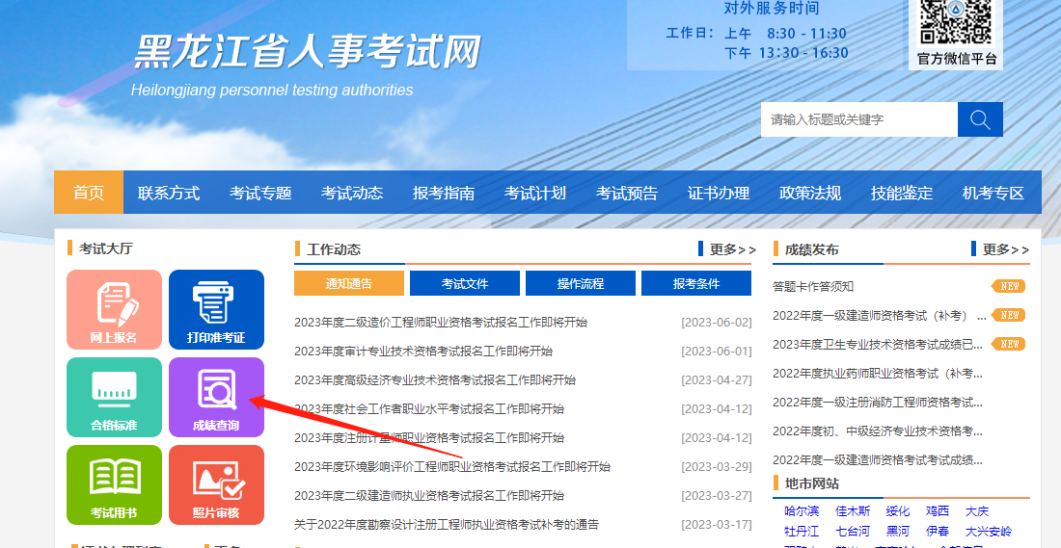Viewport: 1061px width, 548px height.
Task: Go to the 机考专区 navigation item
Action: tap(993, 193)
